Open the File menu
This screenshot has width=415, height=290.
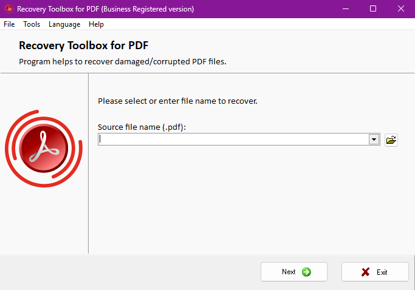[9, 24]
